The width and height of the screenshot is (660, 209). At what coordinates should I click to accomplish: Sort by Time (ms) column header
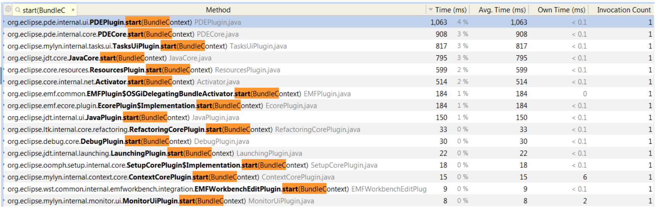pos(451,10)
